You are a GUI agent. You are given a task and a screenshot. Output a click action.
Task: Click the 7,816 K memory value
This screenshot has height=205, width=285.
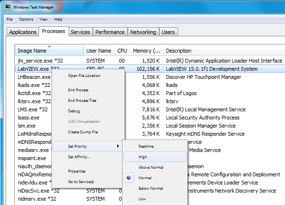point(151,109)
